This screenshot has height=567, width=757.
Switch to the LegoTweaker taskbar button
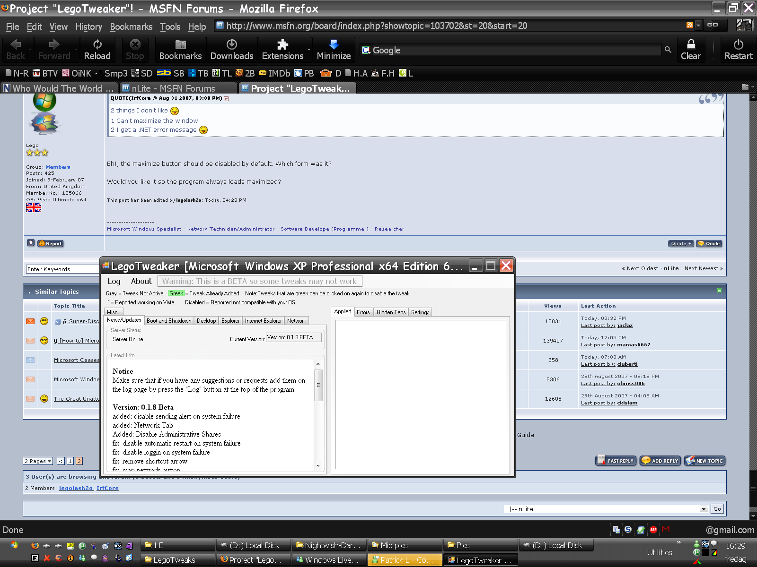tap(480, 560)
